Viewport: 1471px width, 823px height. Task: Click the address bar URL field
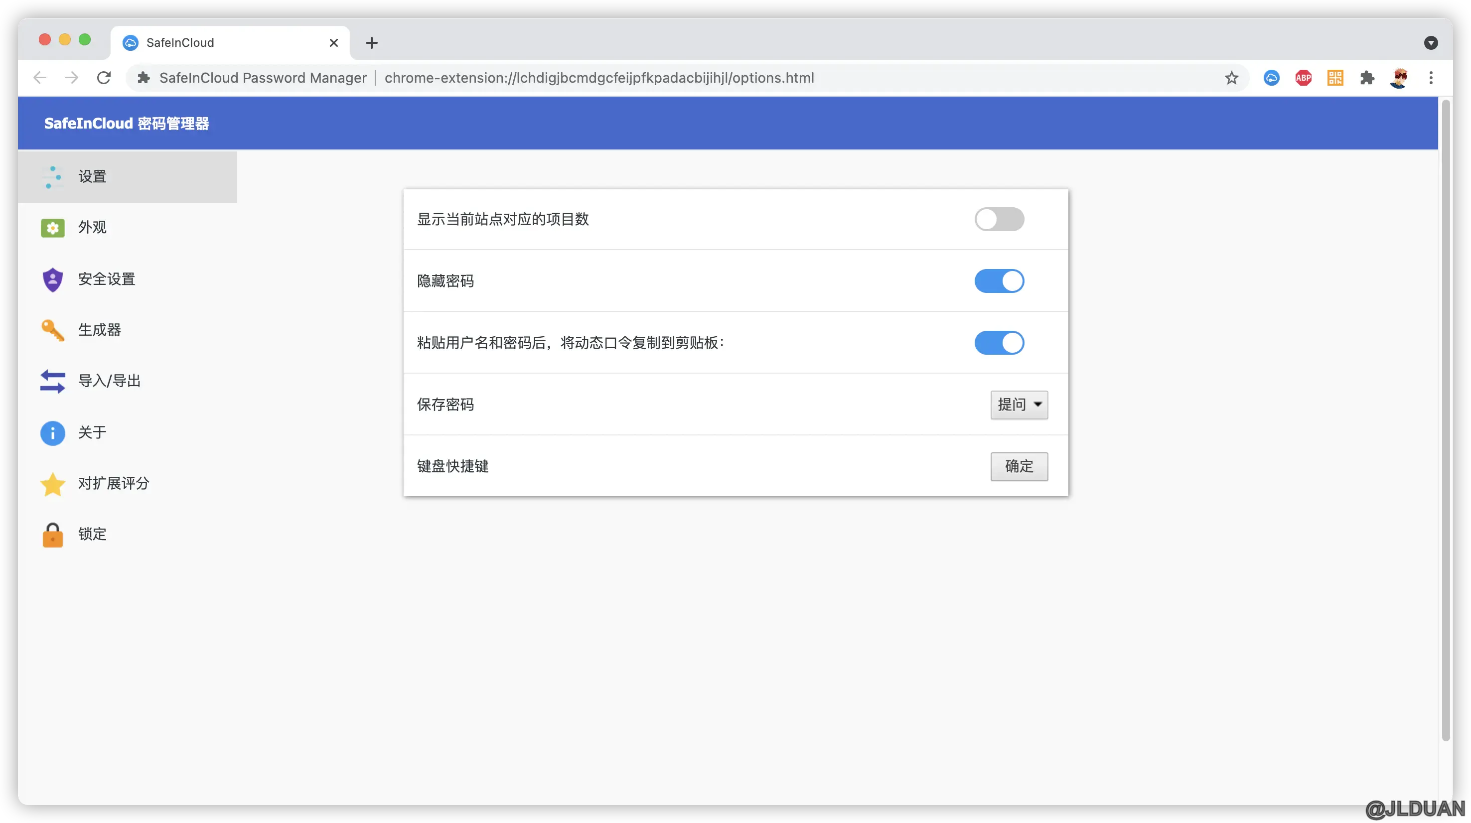[x=598, y=78]
